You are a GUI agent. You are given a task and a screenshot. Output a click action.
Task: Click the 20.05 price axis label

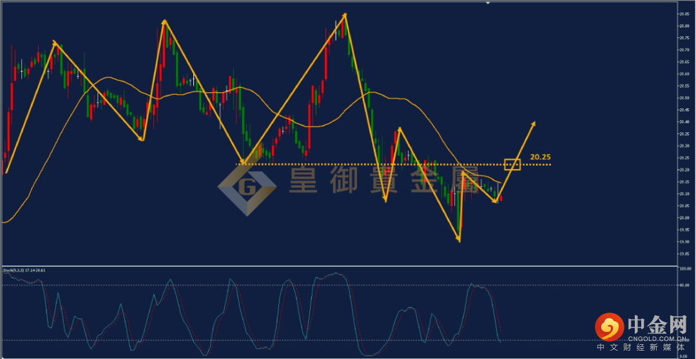[684, 206]
